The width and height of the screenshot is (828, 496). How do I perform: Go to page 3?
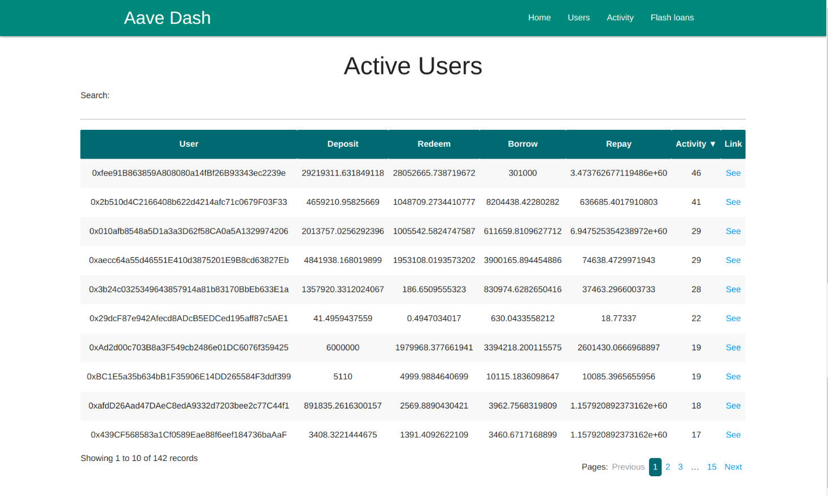tap(680, 467)
